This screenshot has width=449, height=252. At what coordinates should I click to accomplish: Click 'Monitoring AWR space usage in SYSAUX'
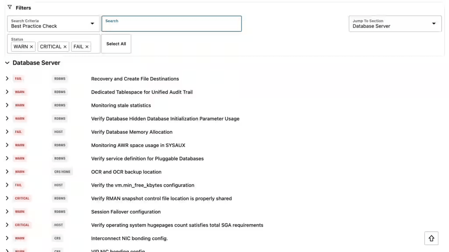click(138, 145)
